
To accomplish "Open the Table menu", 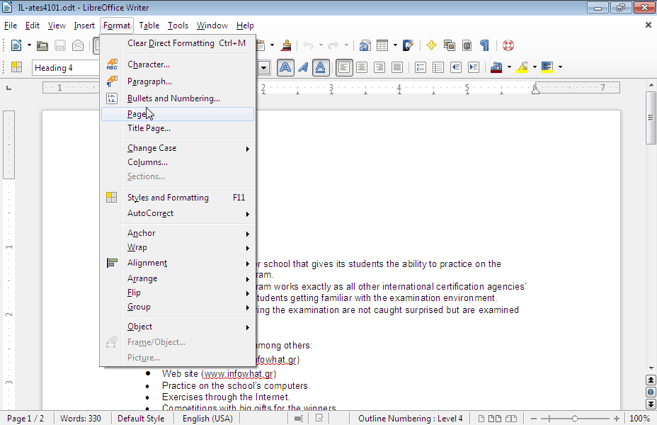I will tap(149, 25).
